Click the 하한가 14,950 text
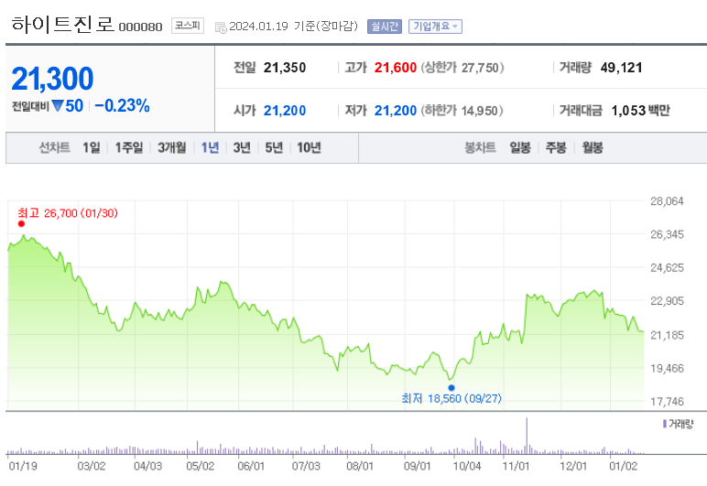The height and width of the screenshot is (486, 707). pos(462,111)
